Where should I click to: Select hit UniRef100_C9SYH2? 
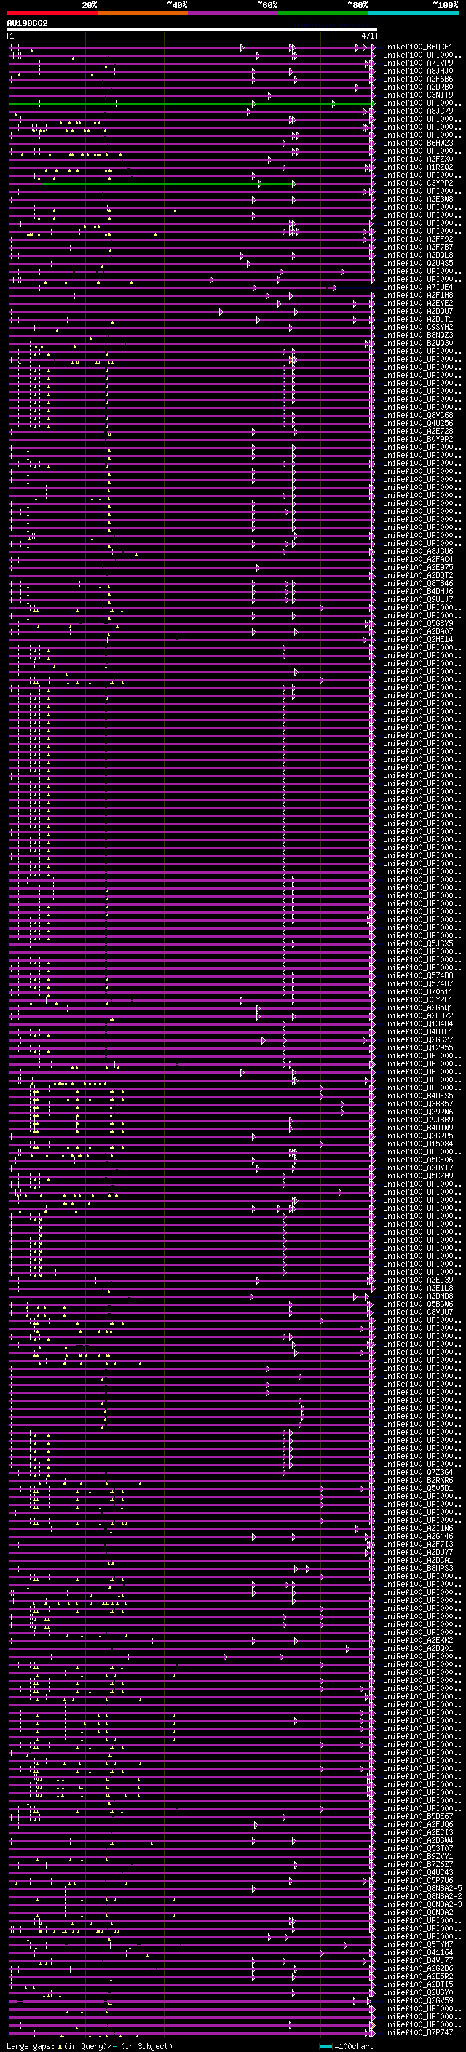(x=418, y=327)
